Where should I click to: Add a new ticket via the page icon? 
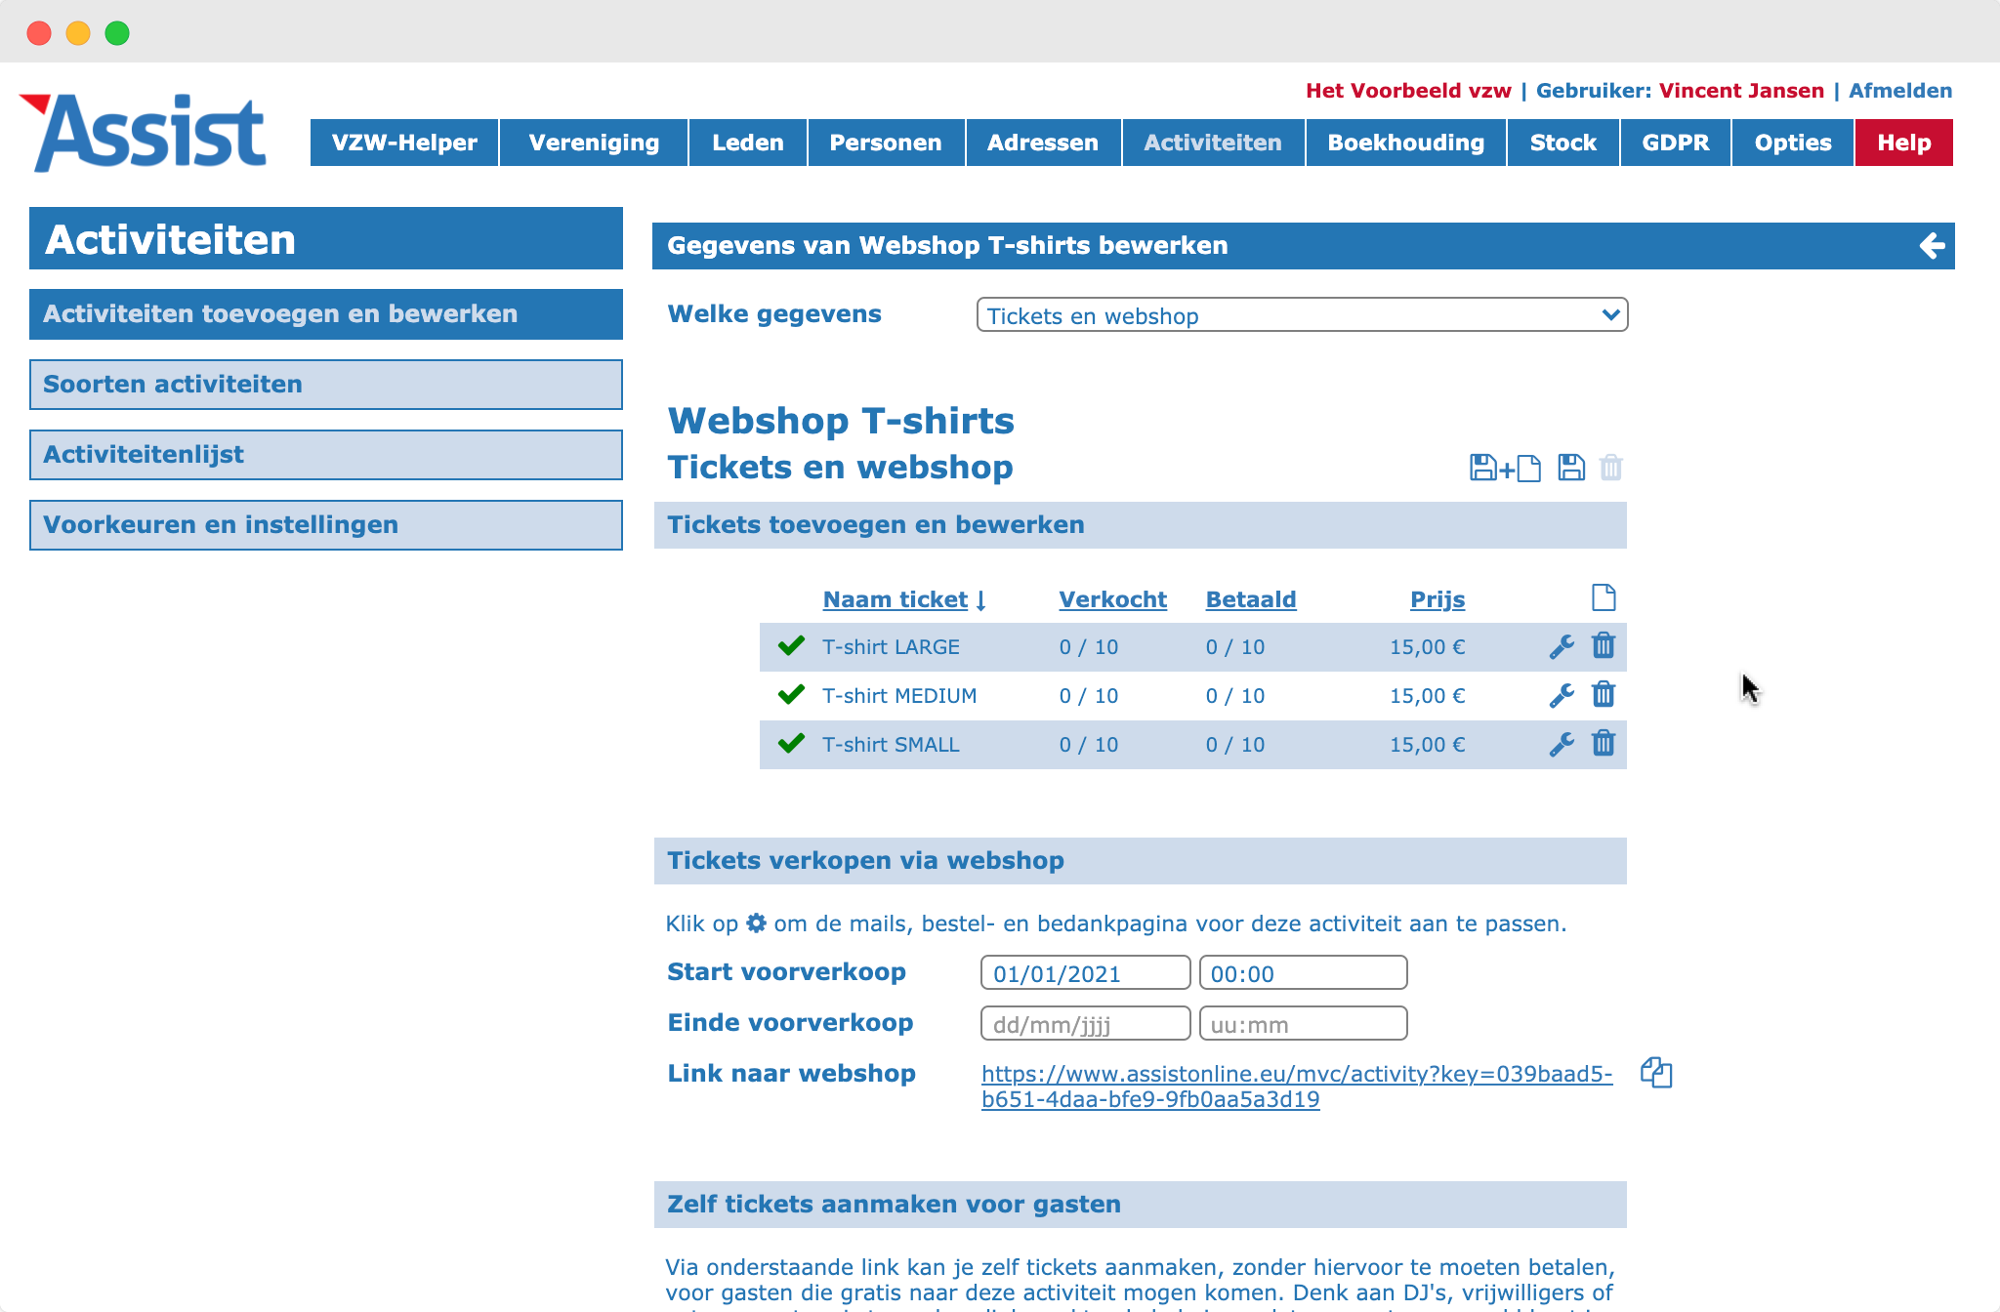click(1604, 597)
